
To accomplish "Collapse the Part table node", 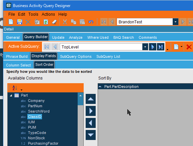I will [x=11, y=96].
